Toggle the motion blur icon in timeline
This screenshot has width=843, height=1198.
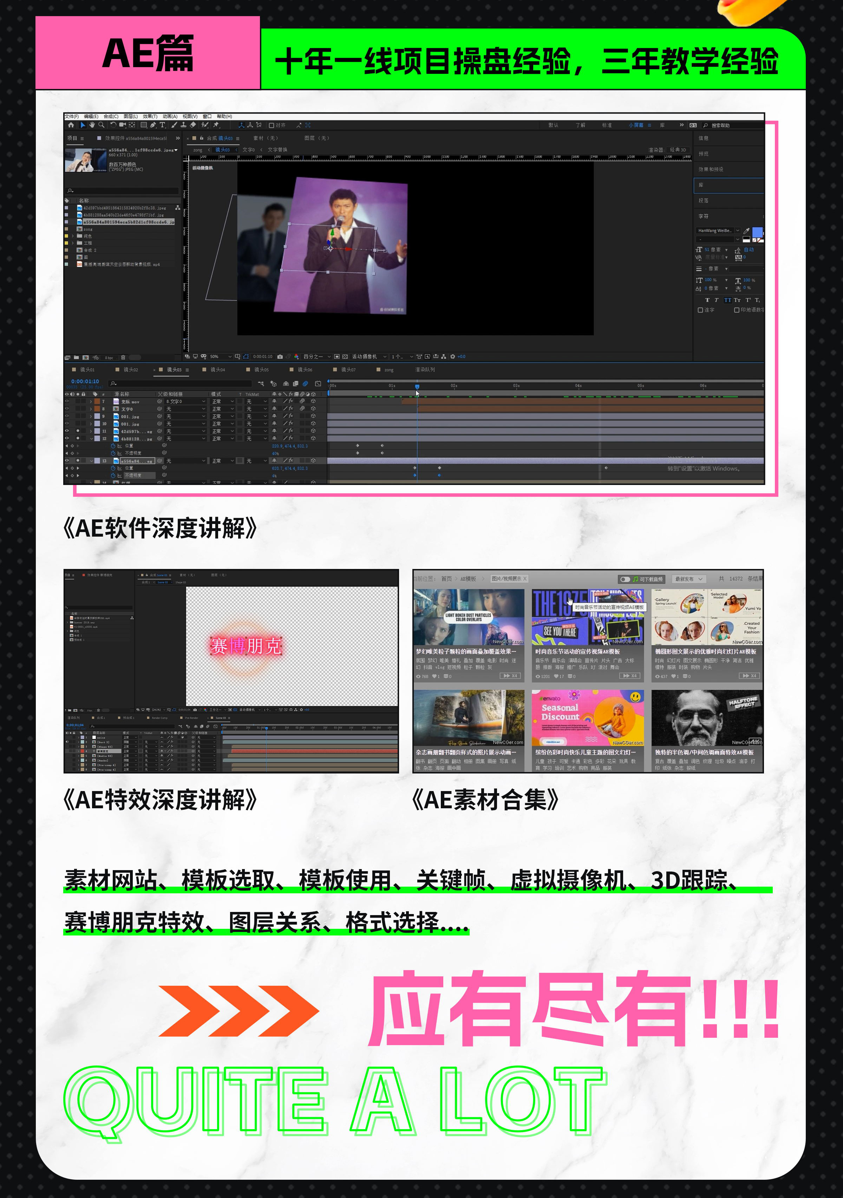[x=305, y=383]
